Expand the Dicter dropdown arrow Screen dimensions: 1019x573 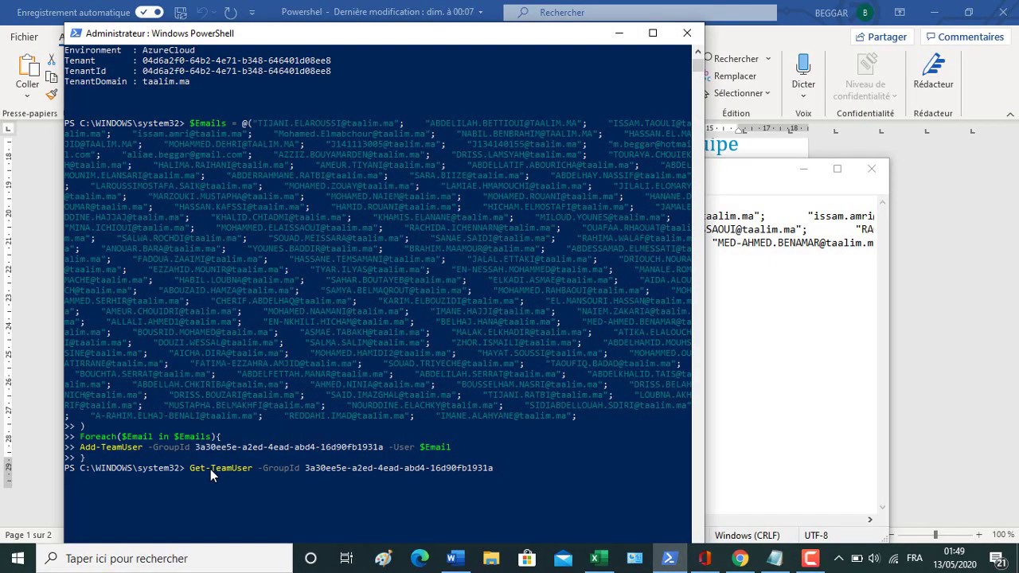(x=803, y=95)
